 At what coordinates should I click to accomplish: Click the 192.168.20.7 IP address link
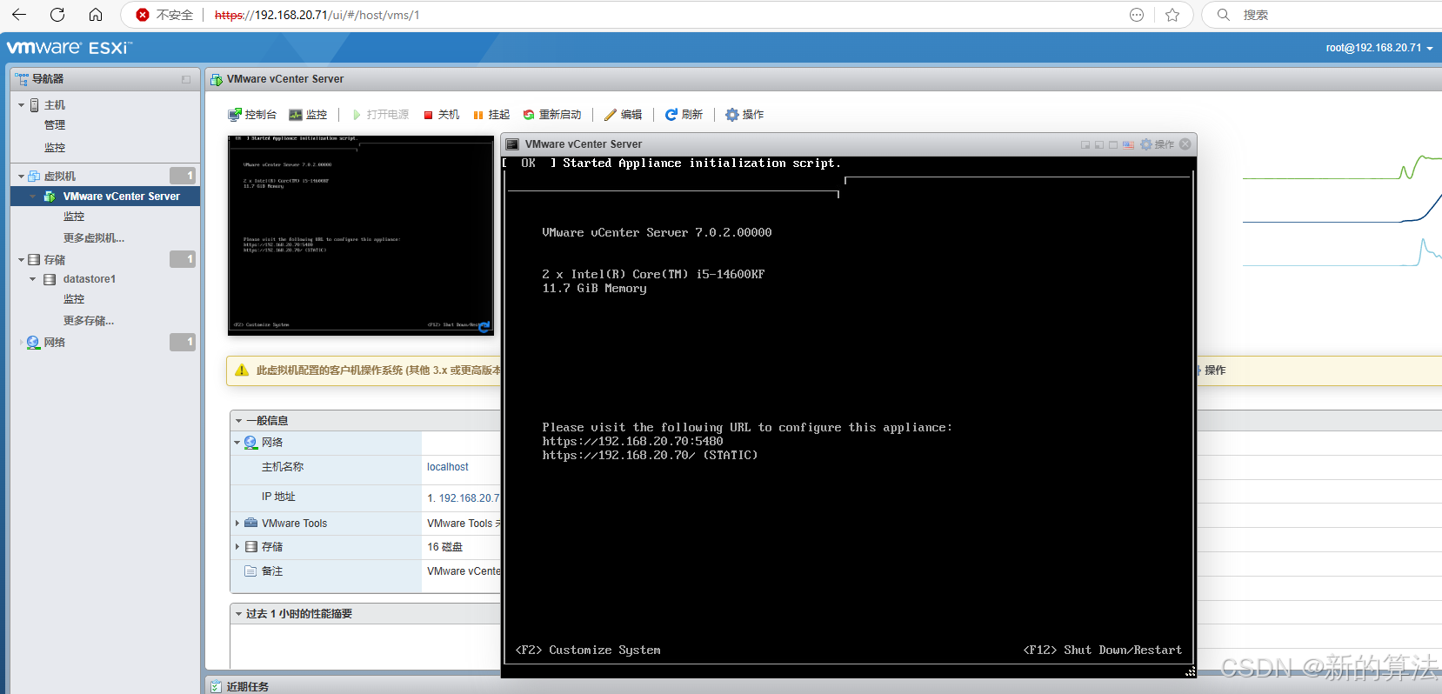tap(470, 498)
